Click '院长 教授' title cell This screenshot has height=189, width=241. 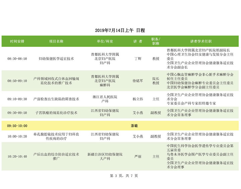[156, 81]
